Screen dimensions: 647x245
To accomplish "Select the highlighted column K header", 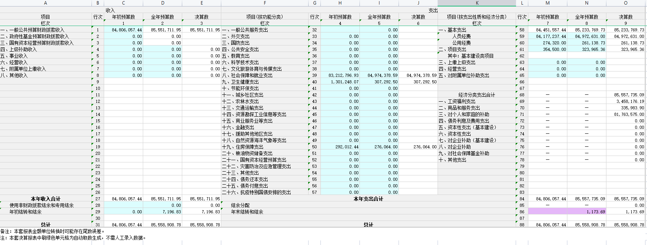I will click(477, 3).
